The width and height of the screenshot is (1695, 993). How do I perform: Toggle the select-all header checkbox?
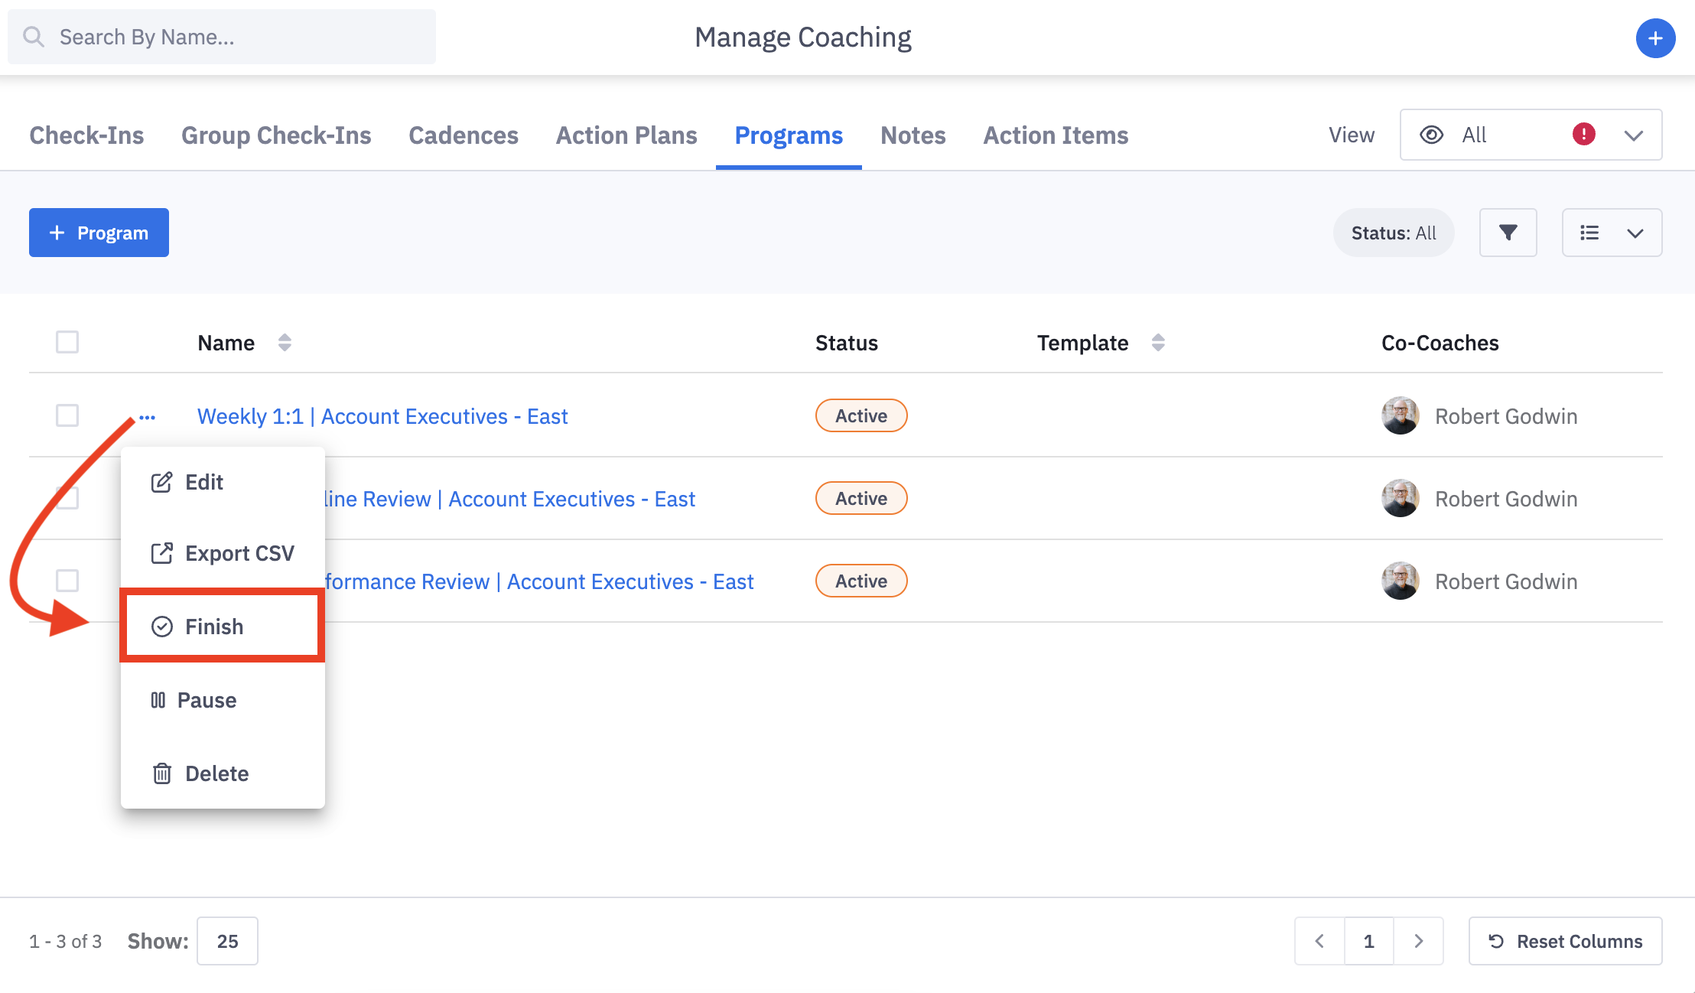pos(67,342)
